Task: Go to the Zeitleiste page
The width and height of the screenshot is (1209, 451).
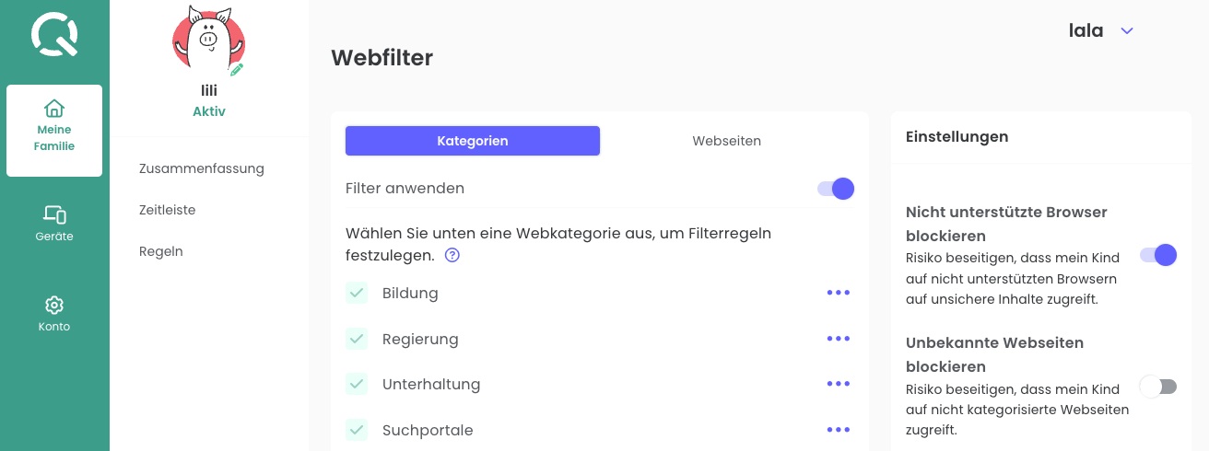Action: 168,210
